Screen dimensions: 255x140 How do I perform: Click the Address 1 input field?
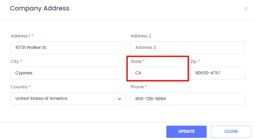pos(68,48)
